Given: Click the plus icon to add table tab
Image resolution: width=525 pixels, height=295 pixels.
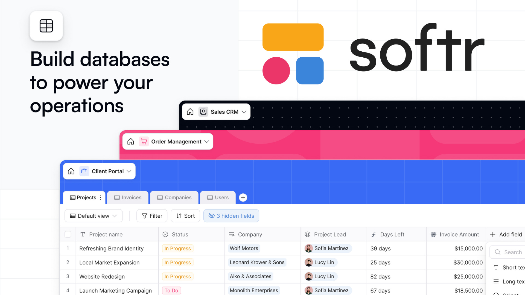Looking at the screenshot, I should tap(243, 197).
